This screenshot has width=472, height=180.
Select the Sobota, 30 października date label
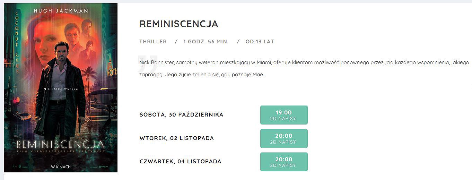[181, 115]
